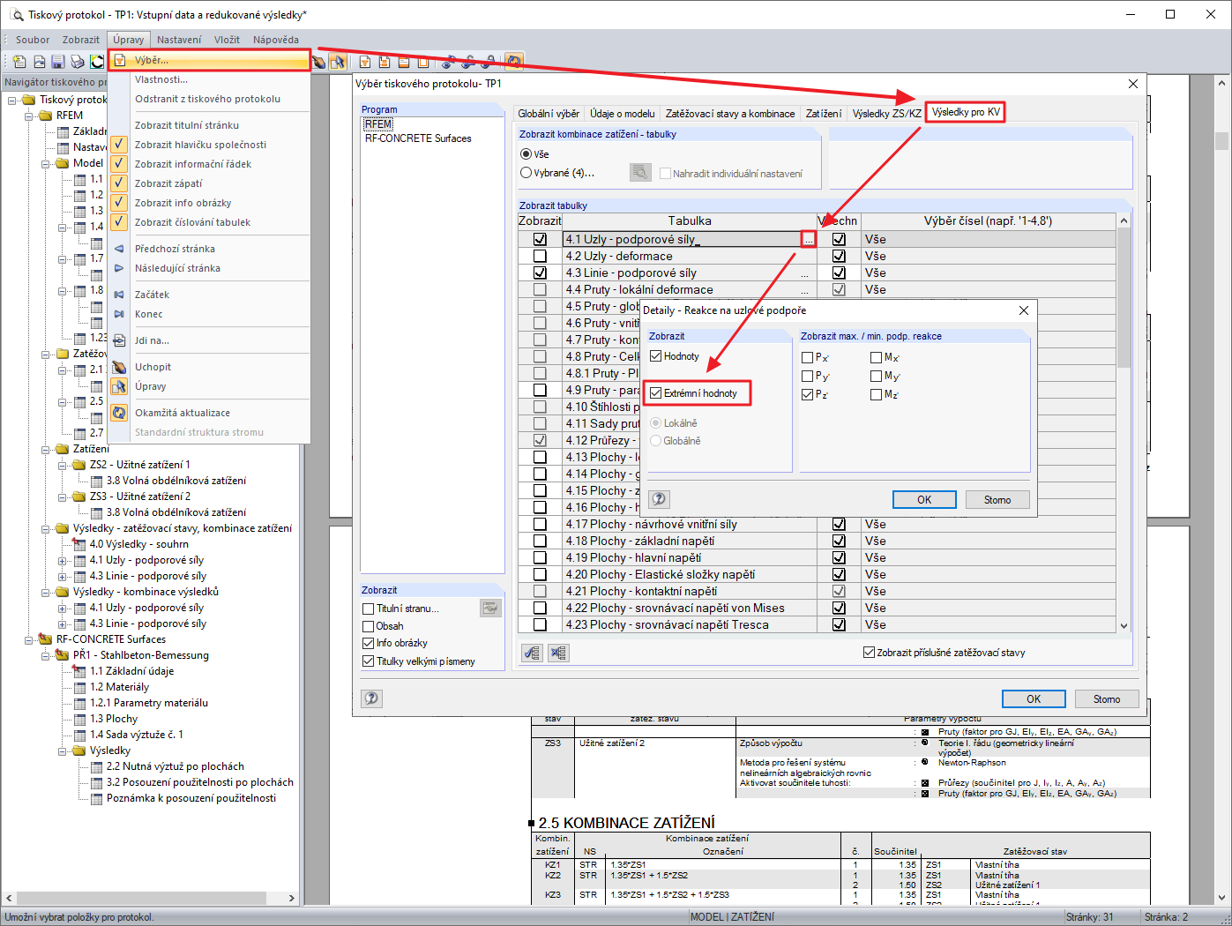This screenshot has height=926, width=1232.
Task: Click the Výběr funnel icon in Úpravy menu
Action: [119, 60]
